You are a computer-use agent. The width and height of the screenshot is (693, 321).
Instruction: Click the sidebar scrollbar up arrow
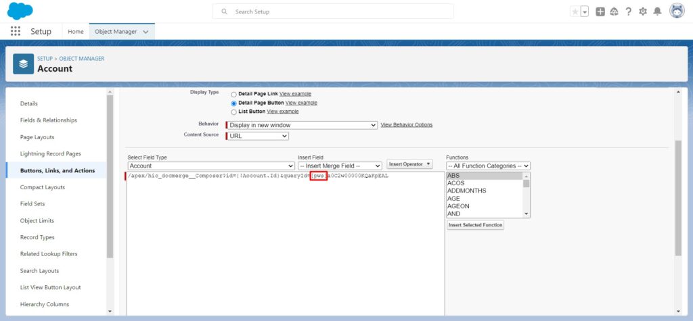pos(110,92)
